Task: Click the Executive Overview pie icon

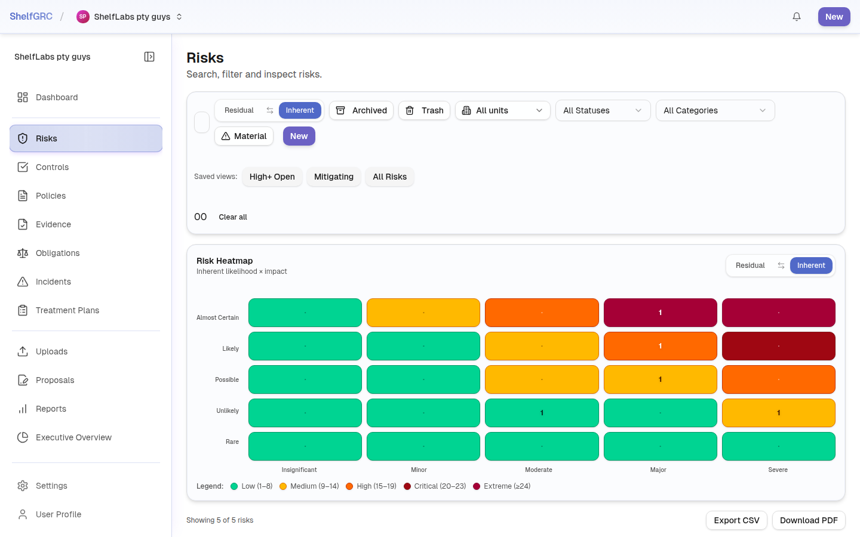Action: click(23, 437)
